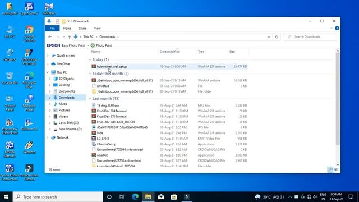Screen dimensions: 359x202
Task: Open the View ribbon tab
Action: pyautogui.click(x=97, y=29)
